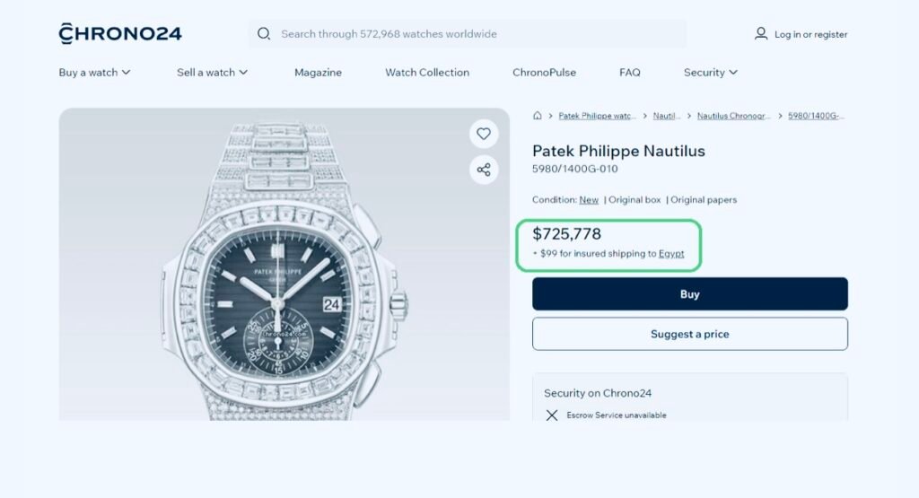
Task: Click the share icon on watch image
Action: click(484, 170)
